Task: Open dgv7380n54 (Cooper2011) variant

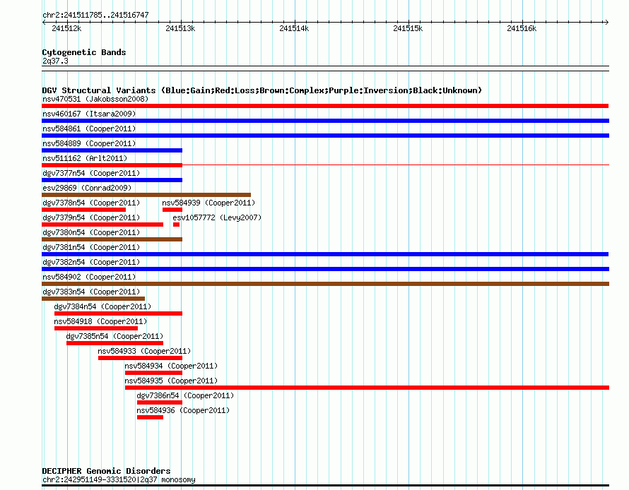Action: pyautogui.click(x=91, y=232)
